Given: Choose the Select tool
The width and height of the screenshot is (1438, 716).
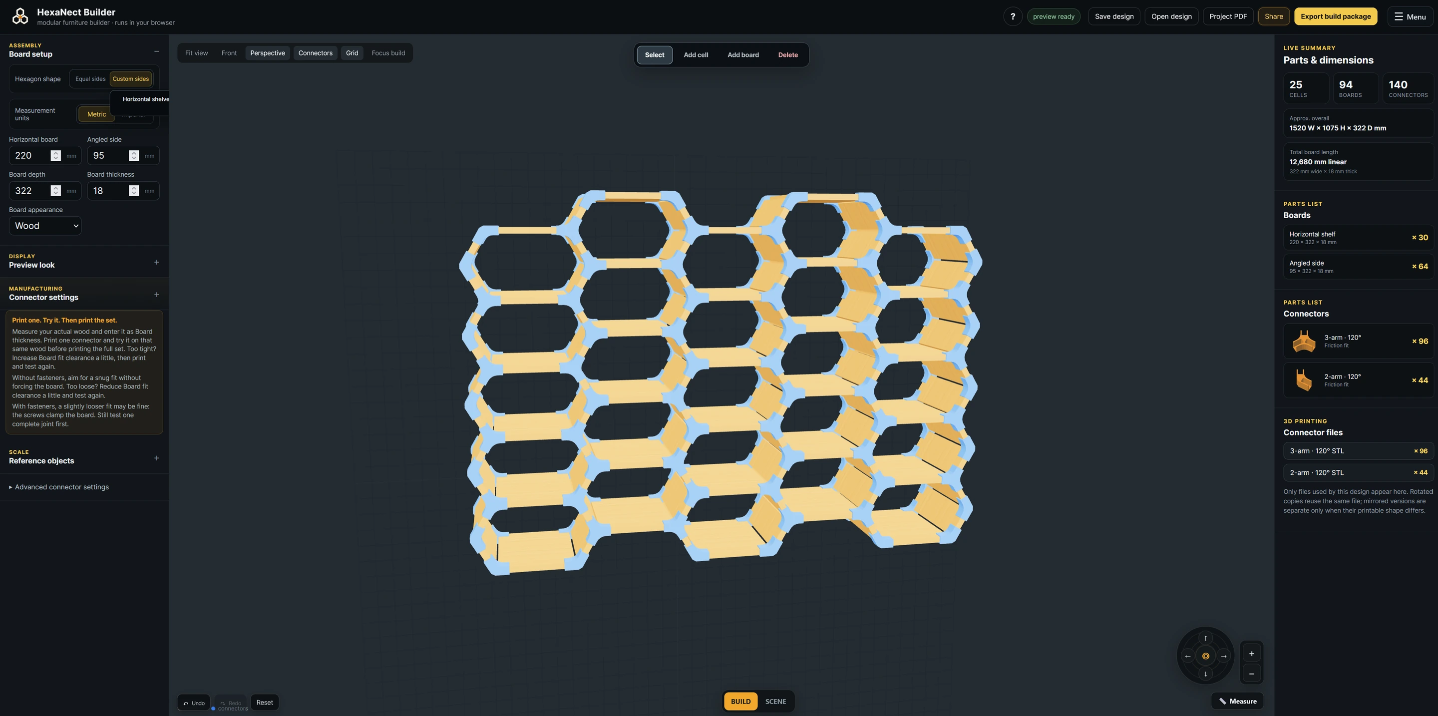Looking at the screenshot, I should [x=654, y=55].
